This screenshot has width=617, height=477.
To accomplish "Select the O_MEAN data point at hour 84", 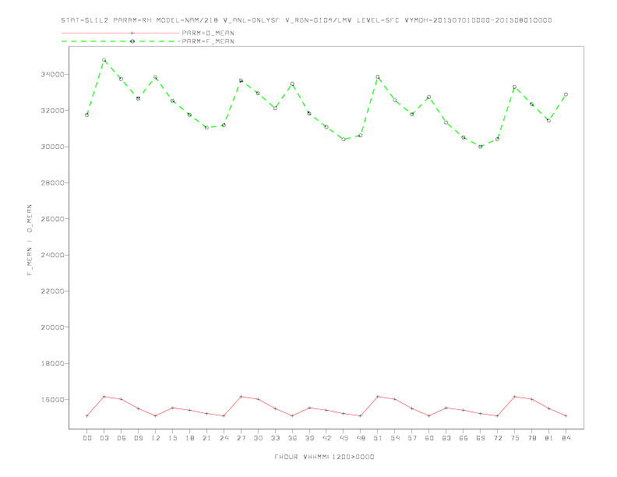I will point(566,415).
